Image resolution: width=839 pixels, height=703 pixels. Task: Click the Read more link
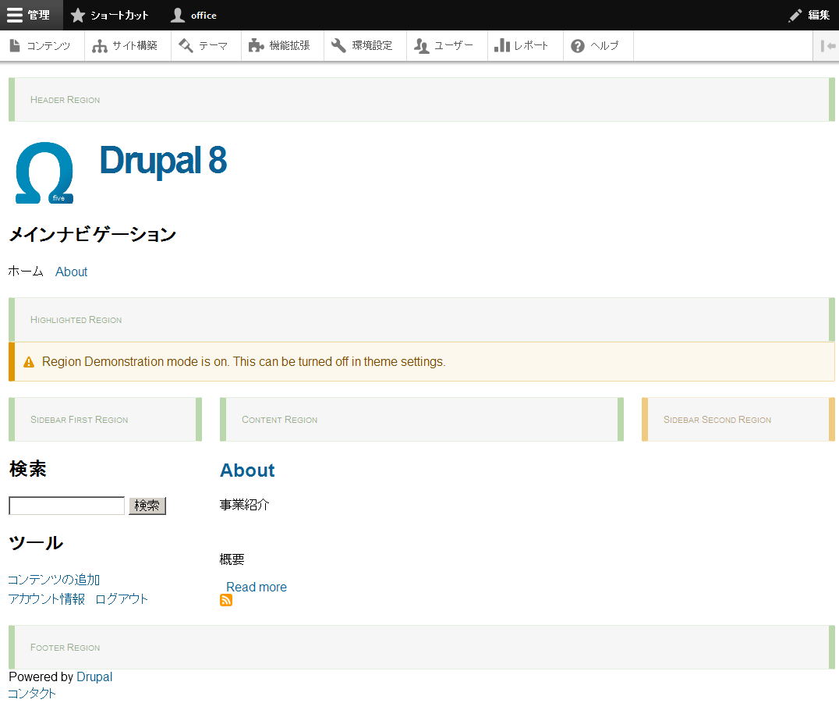pos(257,587)
